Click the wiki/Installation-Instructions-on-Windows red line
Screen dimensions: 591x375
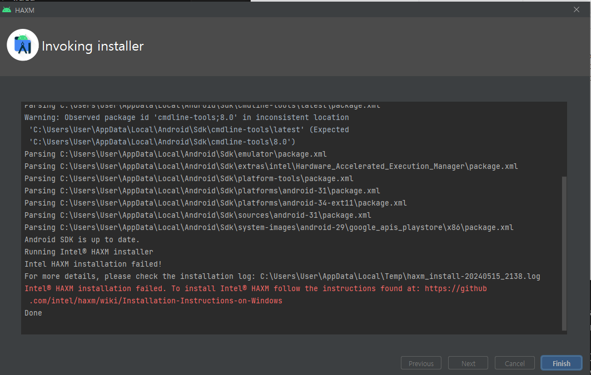[156, 301]
